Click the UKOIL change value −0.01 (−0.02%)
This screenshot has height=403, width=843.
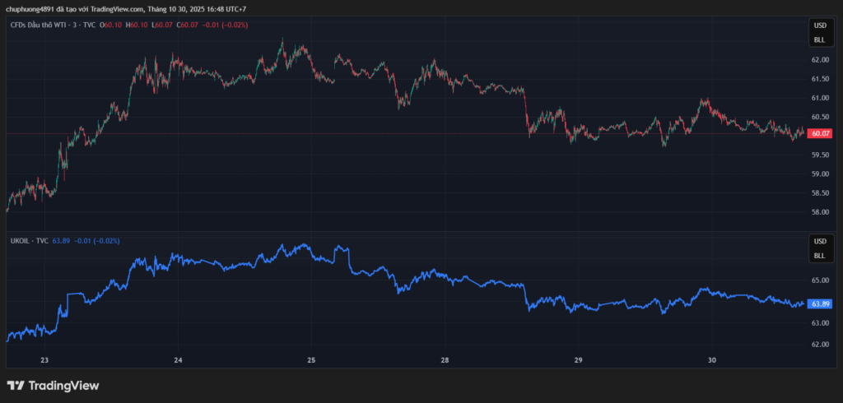click(97, 240)
